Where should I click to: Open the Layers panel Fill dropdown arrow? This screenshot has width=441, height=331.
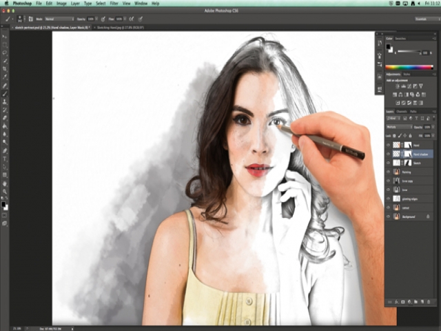point(433,136)
